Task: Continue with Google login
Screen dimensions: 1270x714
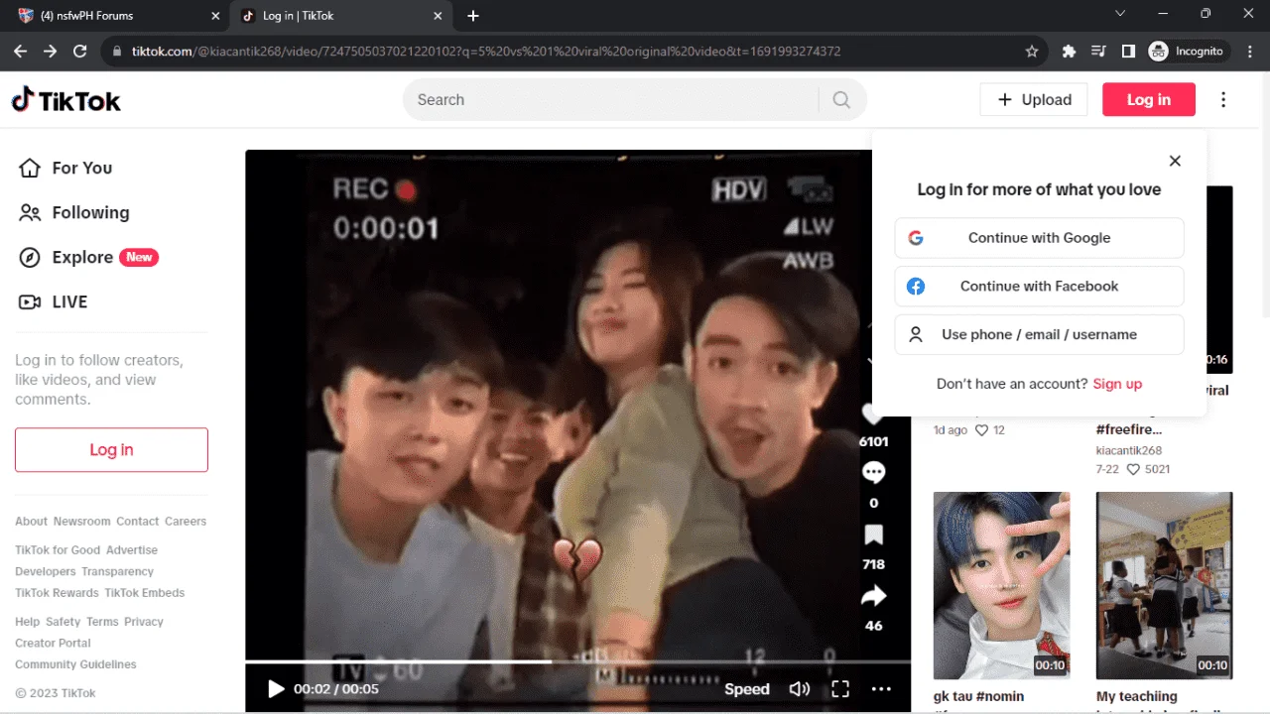Action: click(1039, 238)
